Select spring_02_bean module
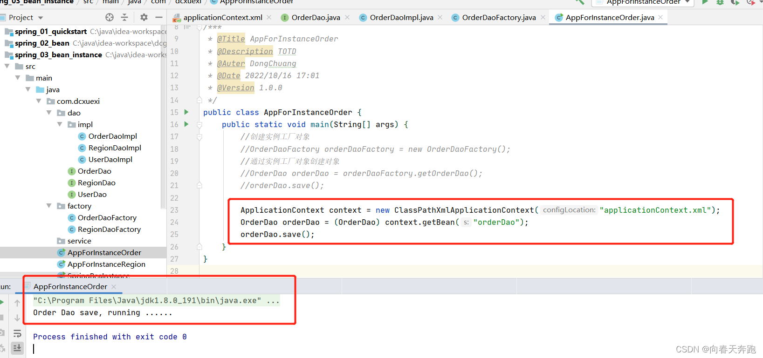763x358 pixels. coord(42,43)
